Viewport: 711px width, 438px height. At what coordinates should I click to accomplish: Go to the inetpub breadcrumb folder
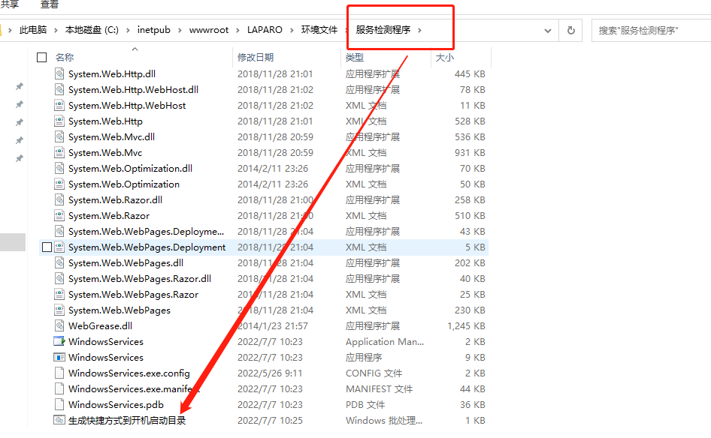point(154,30)
